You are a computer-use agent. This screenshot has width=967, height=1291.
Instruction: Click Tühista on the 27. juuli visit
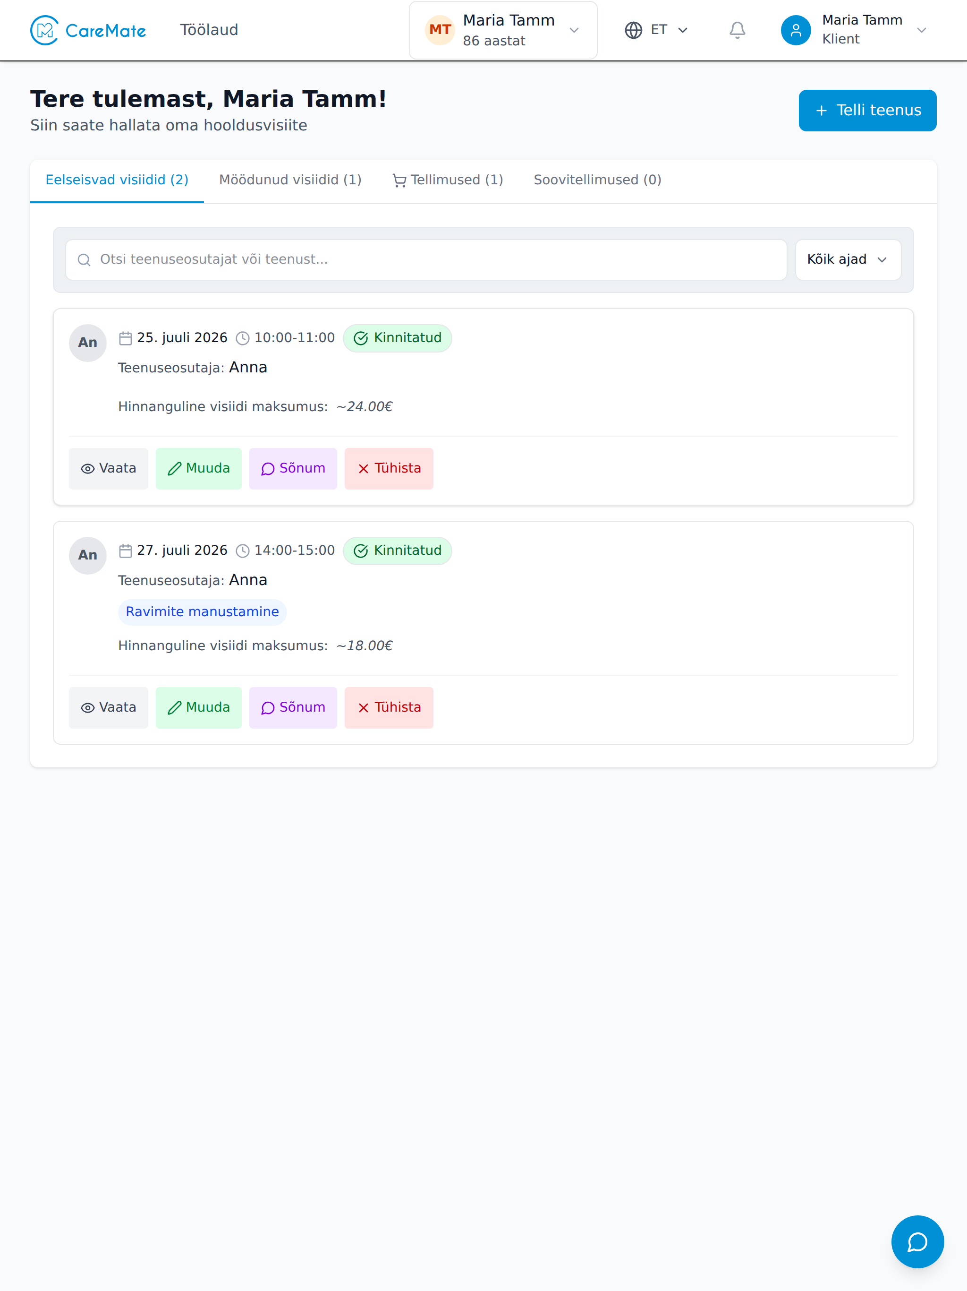point(389,707)
